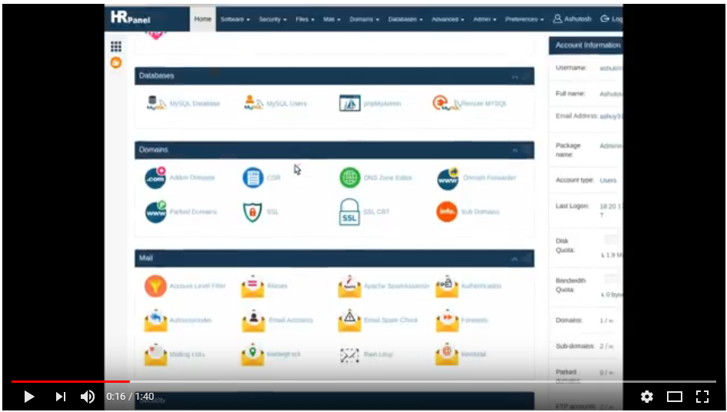Open the Domains dropdown in navbar
727x412 pixels.
[364, 19]
